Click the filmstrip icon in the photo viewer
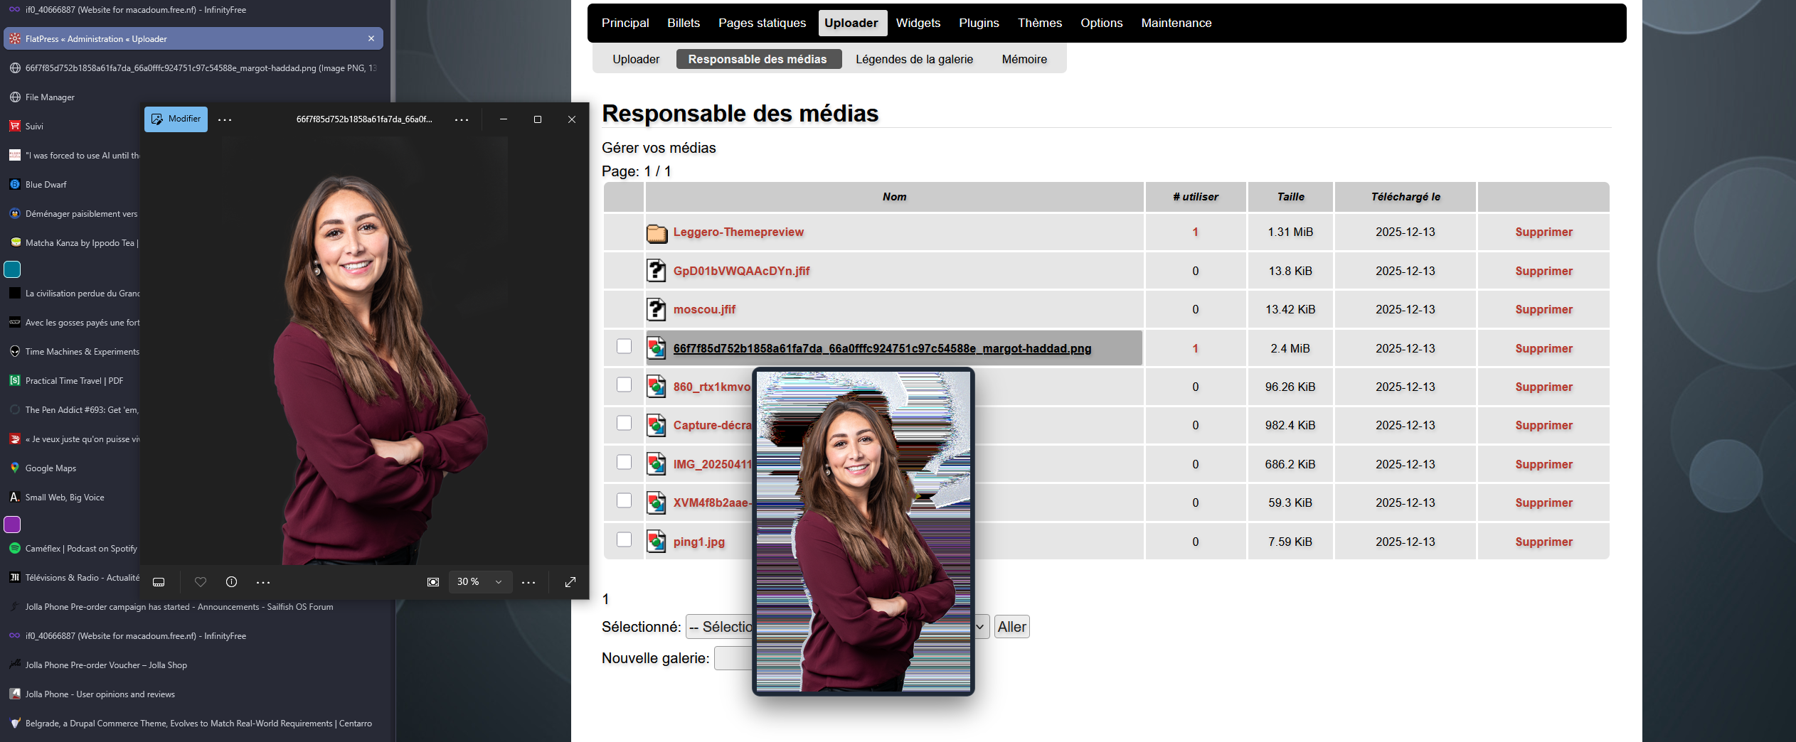Screen dimensions: 1796x742 tap(159, 582)
